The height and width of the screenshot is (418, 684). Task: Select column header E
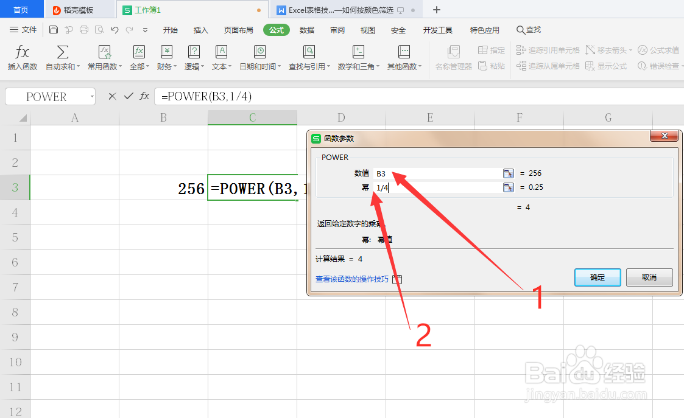pyautogui.click(x=430, y=117)
